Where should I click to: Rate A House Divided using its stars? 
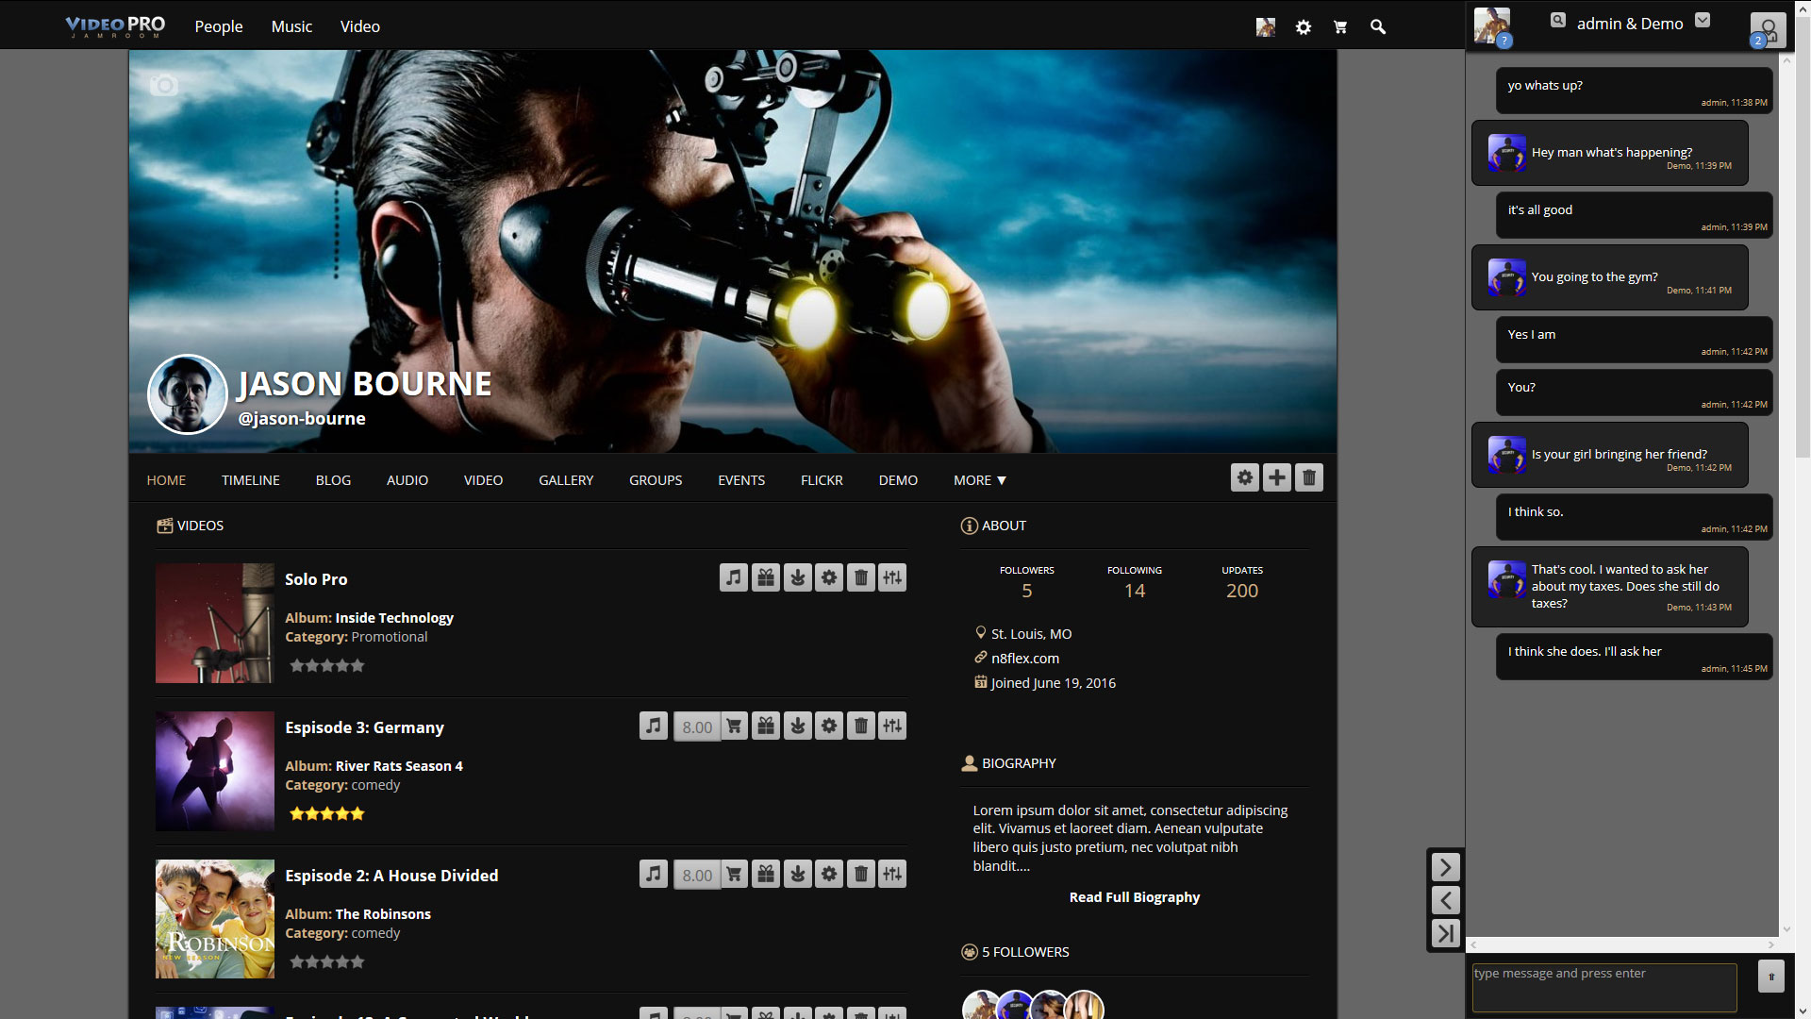coord(326,962)
